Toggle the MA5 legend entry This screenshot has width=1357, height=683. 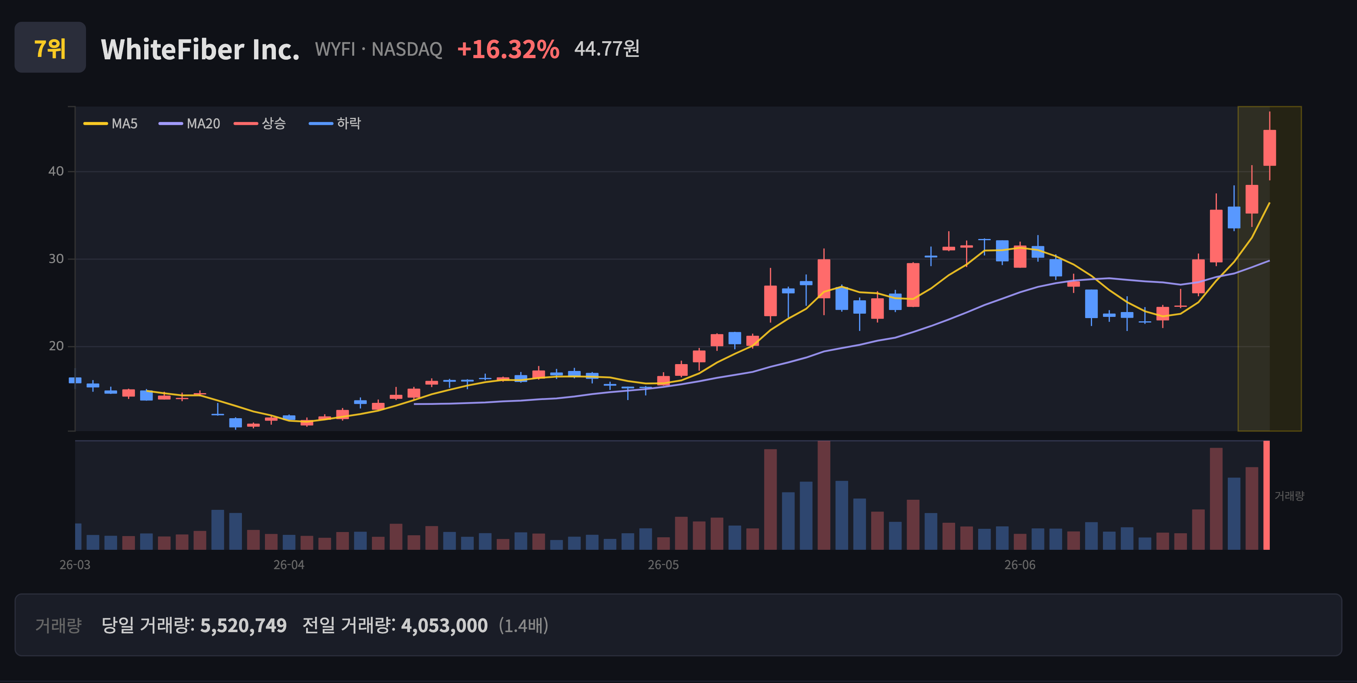pyautogui.click(x=111, y=124)
